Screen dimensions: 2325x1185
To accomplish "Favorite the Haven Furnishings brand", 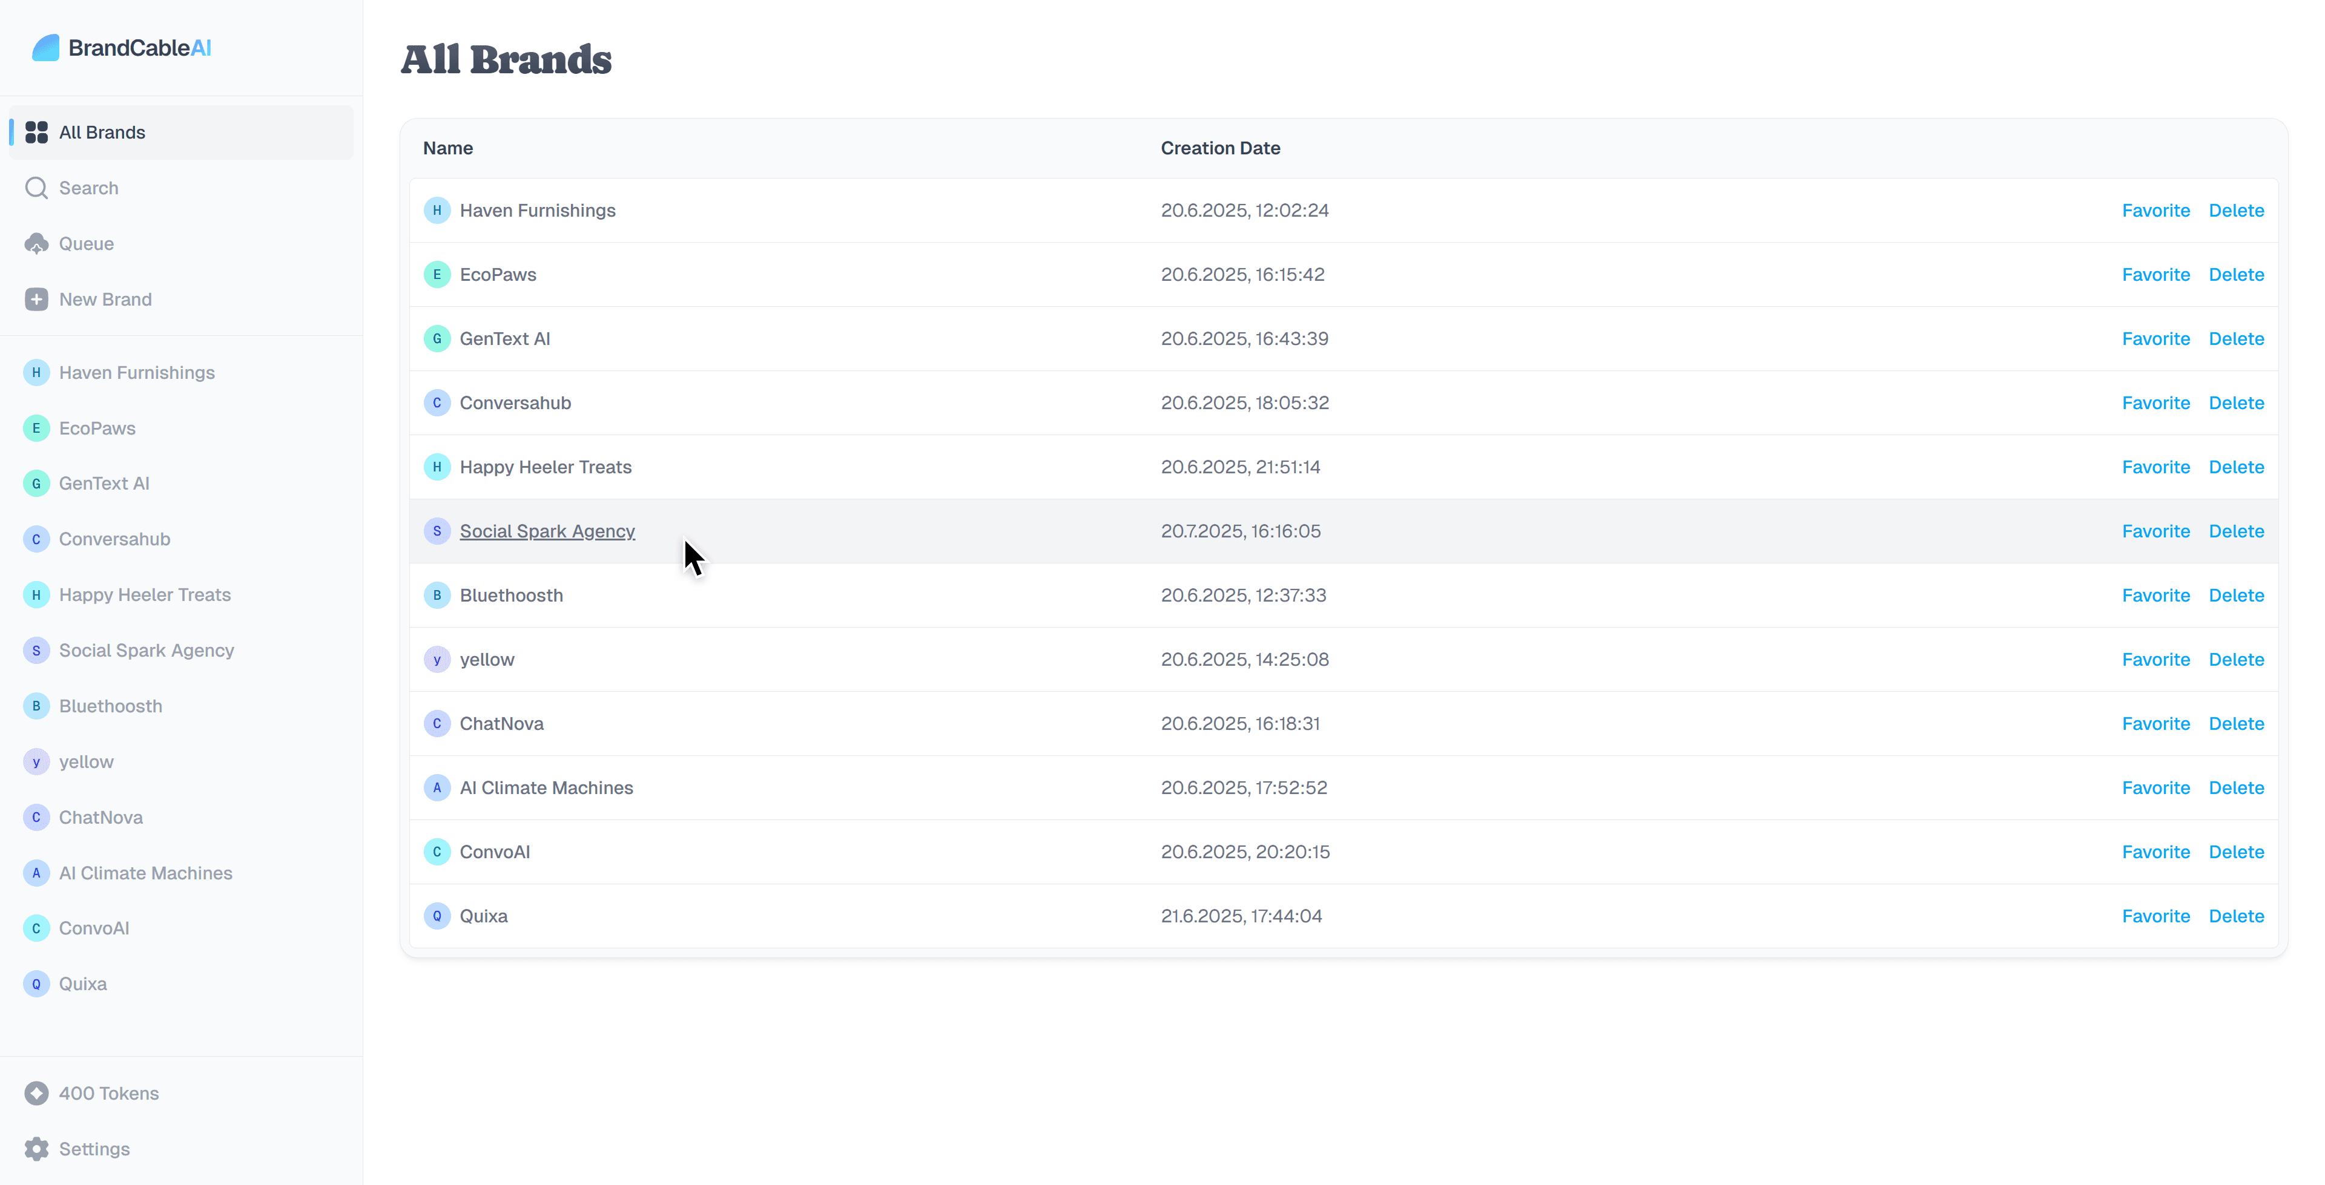I will click(x=2155, y=210).
